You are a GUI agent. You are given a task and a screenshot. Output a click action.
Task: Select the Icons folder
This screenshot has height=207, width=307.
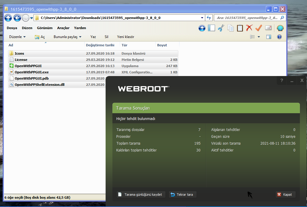coord(93,53)
